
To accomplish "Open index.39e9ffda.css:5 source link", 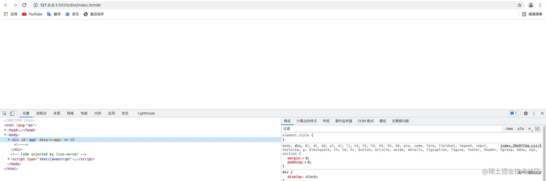I will [x=521, y=146].
